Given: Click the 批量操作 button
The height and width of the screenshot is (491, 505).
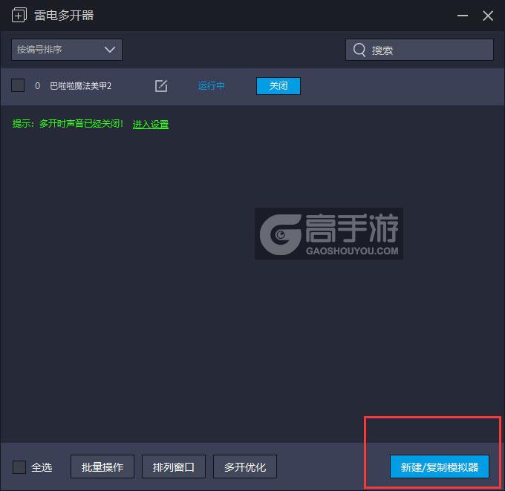Looking at the screenshot, I should (102, 467).
